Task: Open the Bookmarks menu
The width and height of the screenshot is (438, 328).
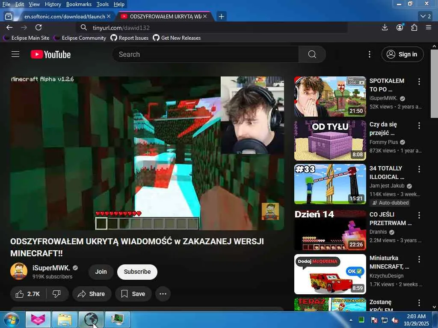Action: coord(79,4)
